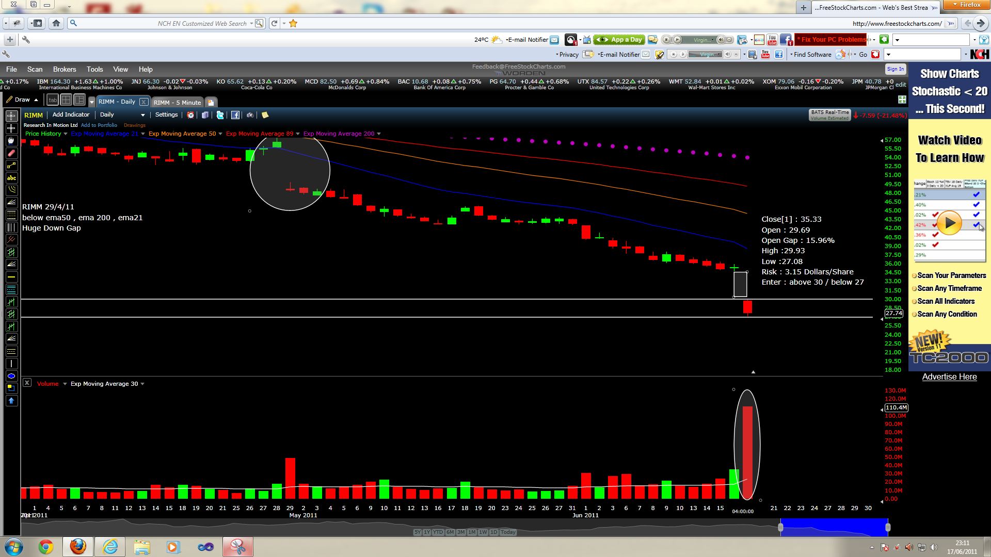Play the TC2000 ad video
991x557 pixels.
(949, 223)
